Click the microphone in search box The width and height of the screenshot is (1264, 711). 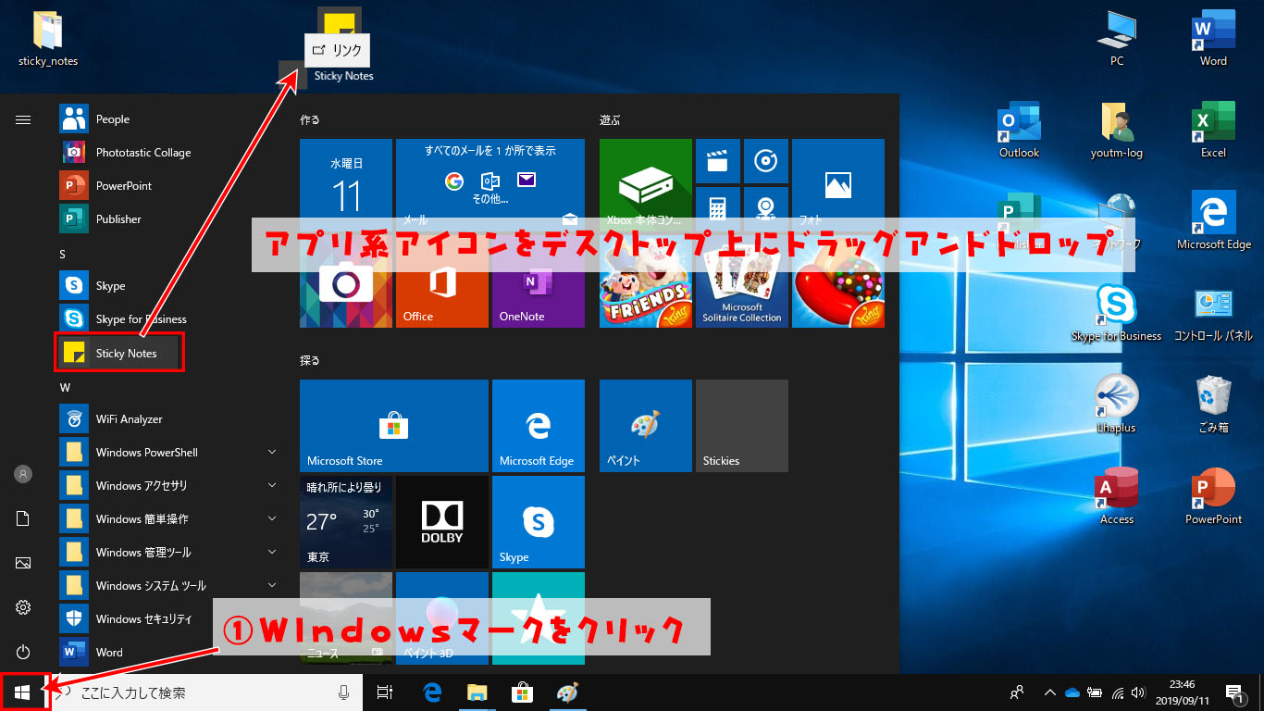pyautogui.click(x=344, y=692)
